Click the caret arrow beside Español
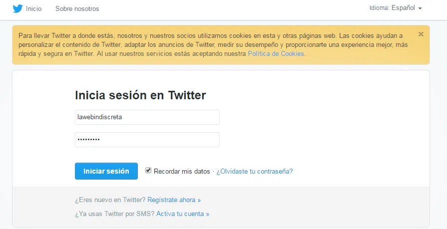This screenshot has height=229, width=447. point(420,8)
